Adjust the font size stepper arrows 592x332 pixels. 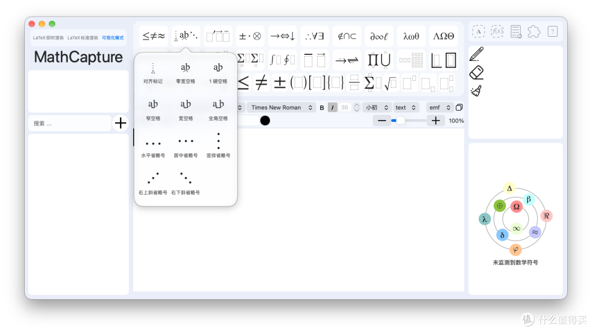coord(357,108)
